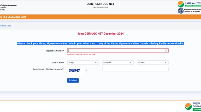Click the JOINT CSIR-UGC NET page title

click(x=100, y=4)
